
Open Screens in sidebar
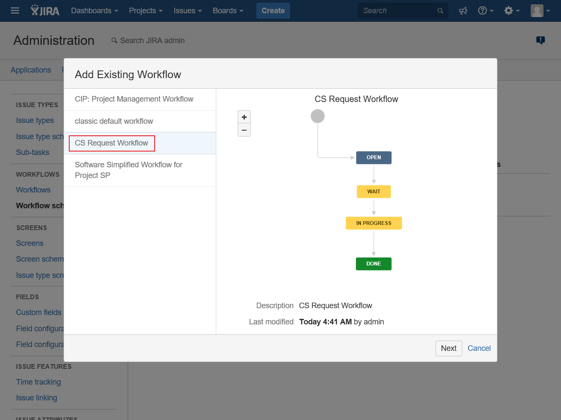coord(30,243)
